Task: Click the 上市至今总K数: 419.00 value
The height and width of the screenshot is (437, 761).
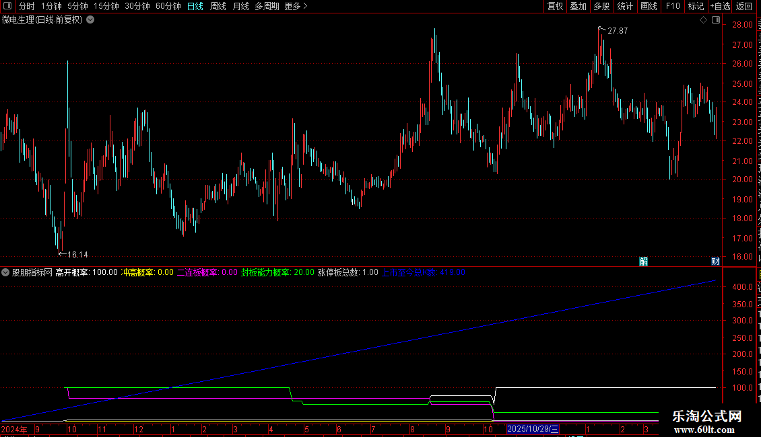Action: [424, 272]
